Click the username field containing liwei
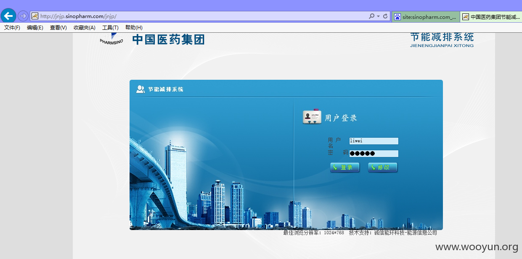 click(374, 141)
